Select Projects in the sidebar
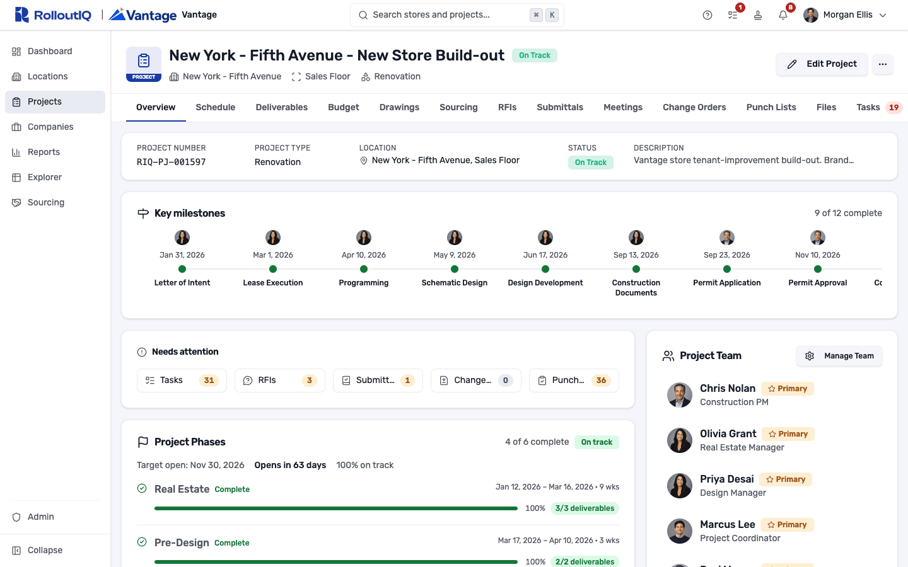The height and width of the screenshot is (567, 908). tap(55, 101)
